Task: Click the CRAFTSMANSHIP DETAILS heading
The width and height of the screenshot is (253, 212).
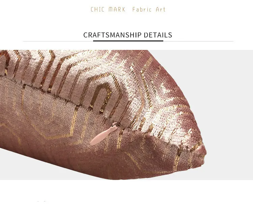Action: click(128, 35)
